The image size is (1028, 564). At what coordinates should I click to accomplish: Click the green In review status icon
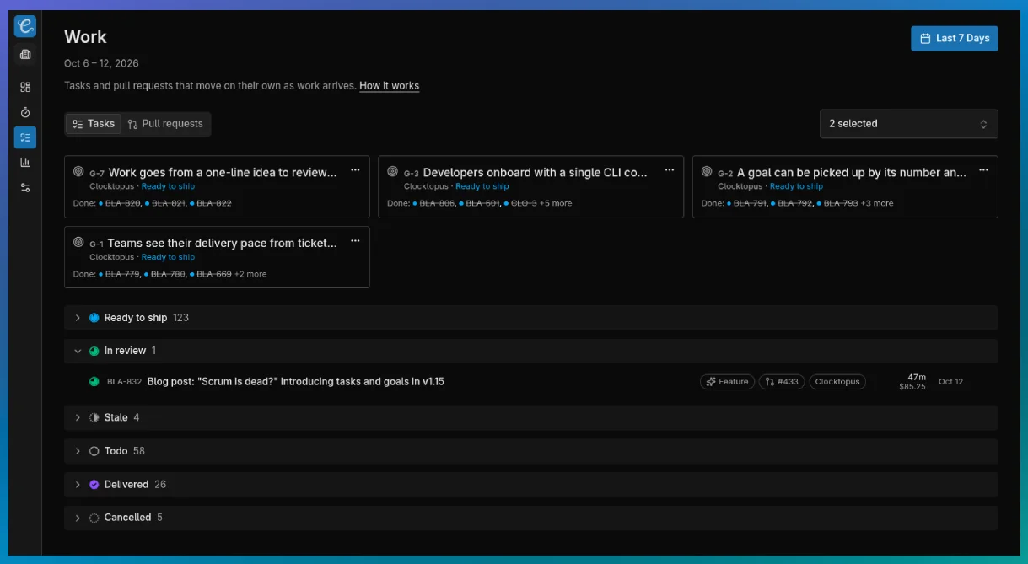94,351
